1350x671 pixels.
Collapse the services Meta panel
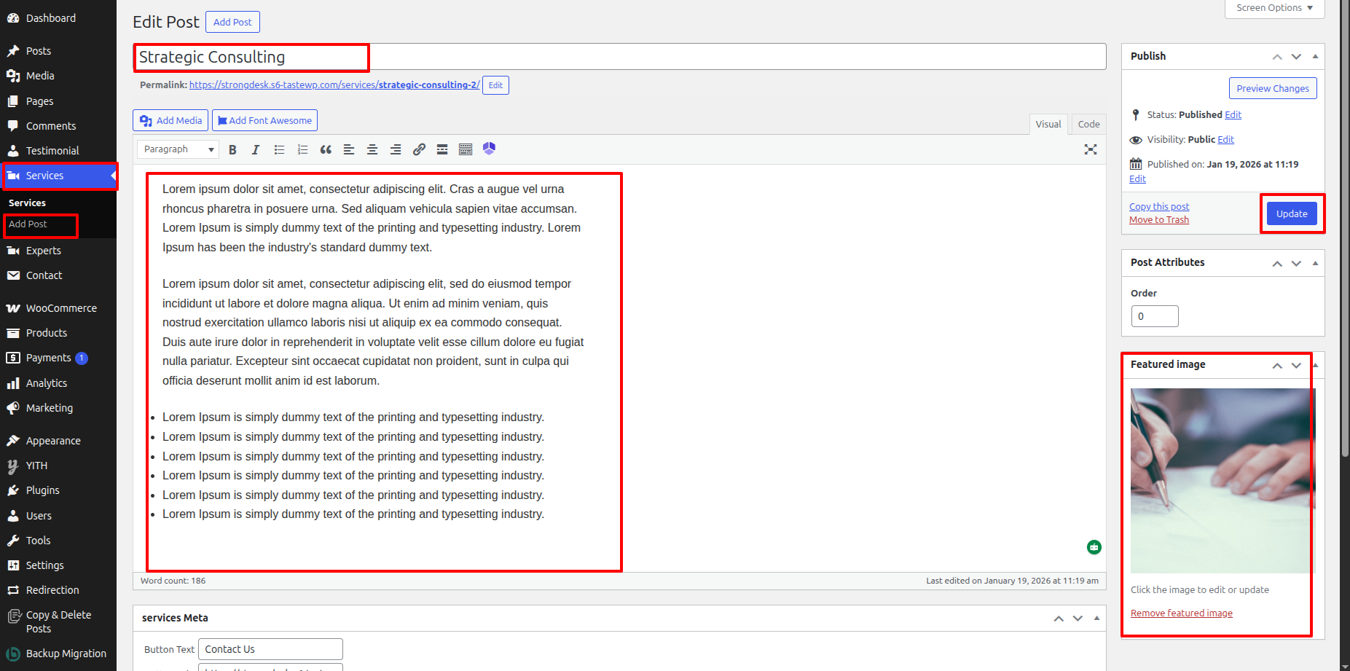(1096, 618)
